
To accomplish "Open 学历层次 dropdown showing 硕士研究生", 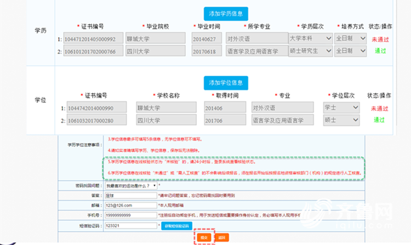I will [310, 52].
